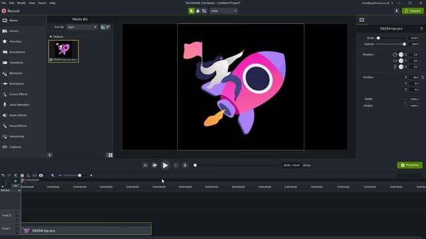Click the timeline zoom slider handle
This screenshot has width=426, height=239.
pyautogui.click(x=80, y=175)
